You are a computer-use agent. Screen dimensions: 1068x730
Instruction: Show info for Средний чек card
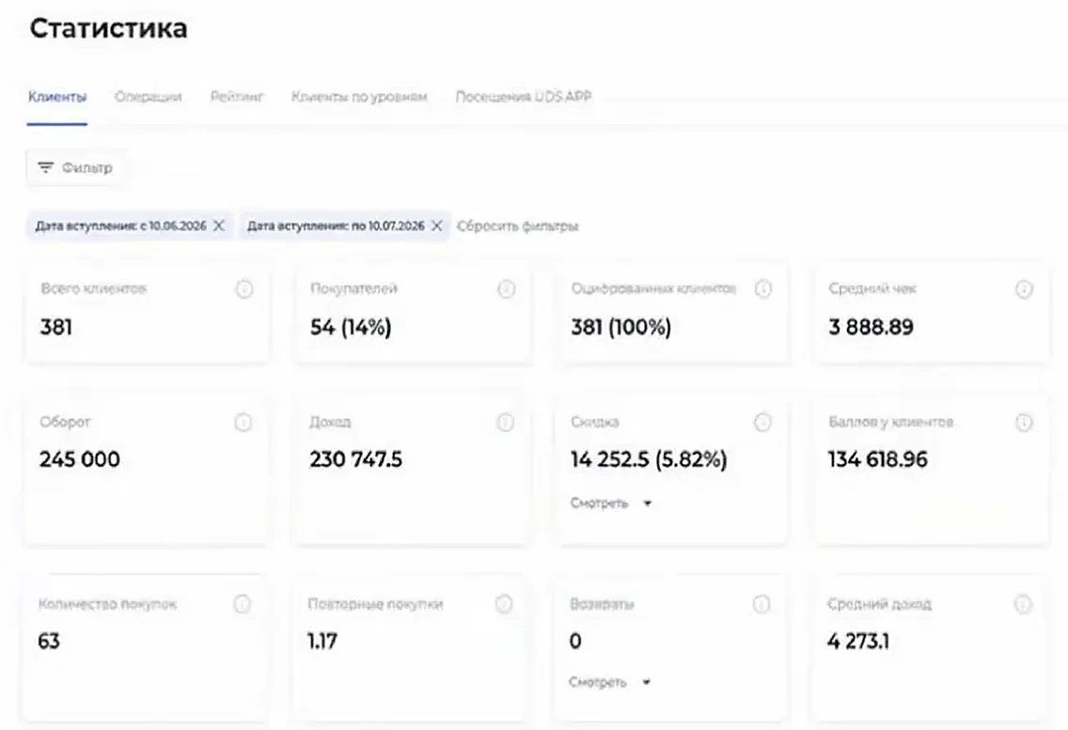click(1024, 288)
